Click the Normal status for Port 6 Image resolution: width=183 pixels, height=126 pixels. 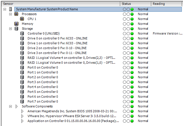(143, 97)
